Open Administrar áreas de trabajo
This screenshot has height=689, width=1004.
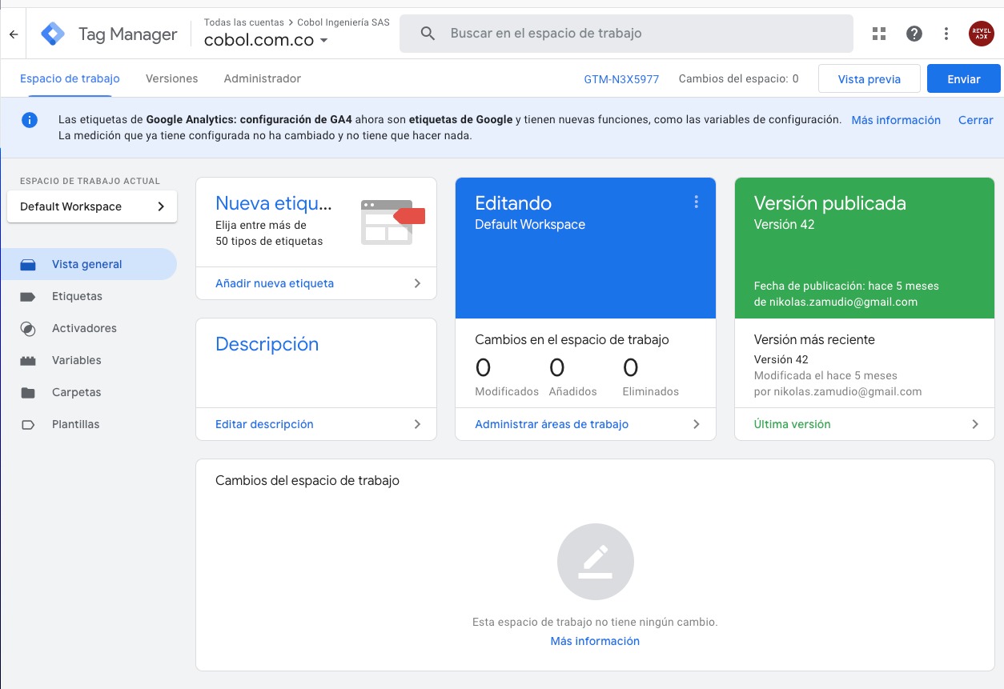pyautogui.click(x=585, y=424)
